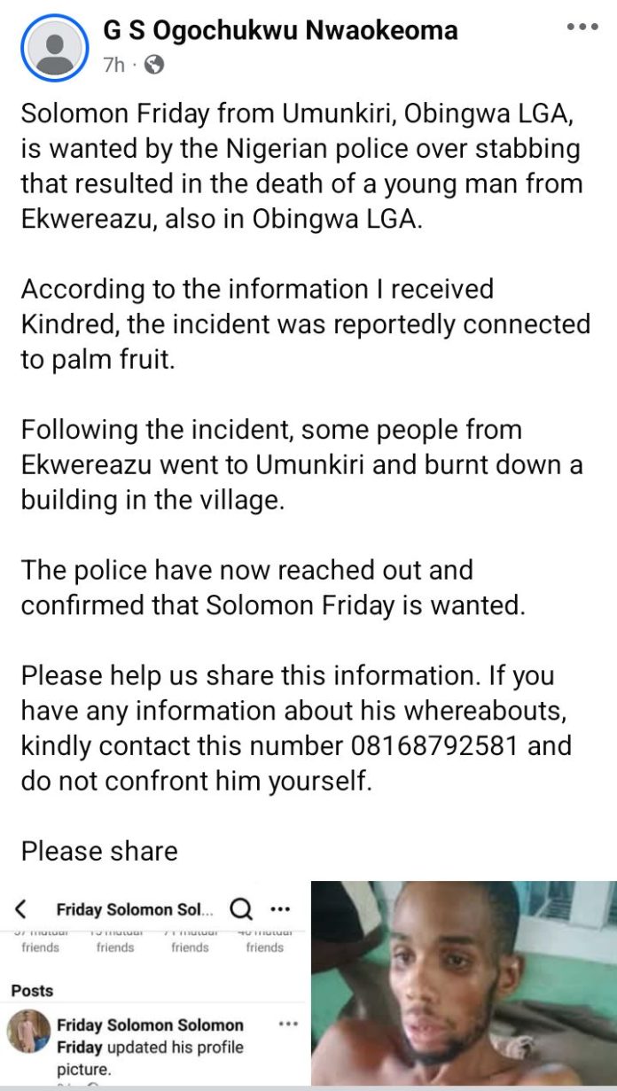Click the rightmost mutual friends label

(x=264, y=941)
